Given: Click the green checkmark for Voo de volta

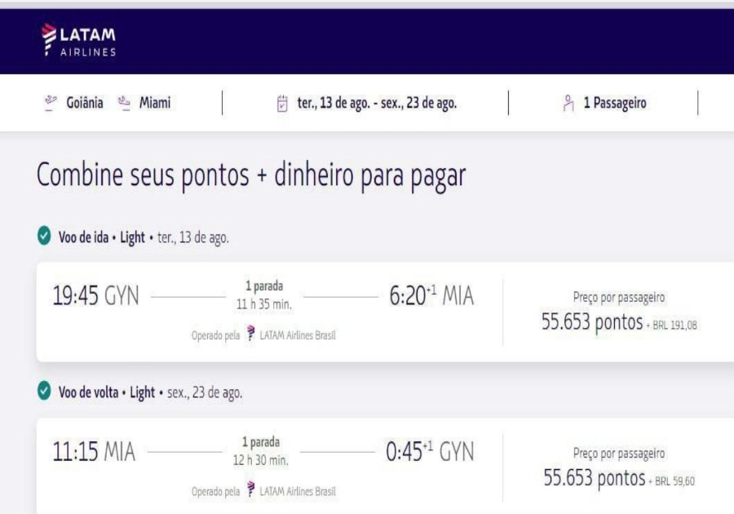Looking at the screenshot, I should click(x=44, y=392).
